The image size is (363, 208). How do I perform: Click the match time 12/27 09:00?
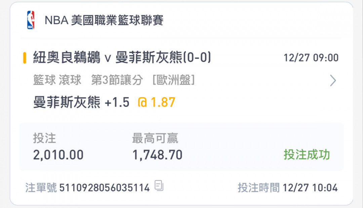[x=311, y=58]
